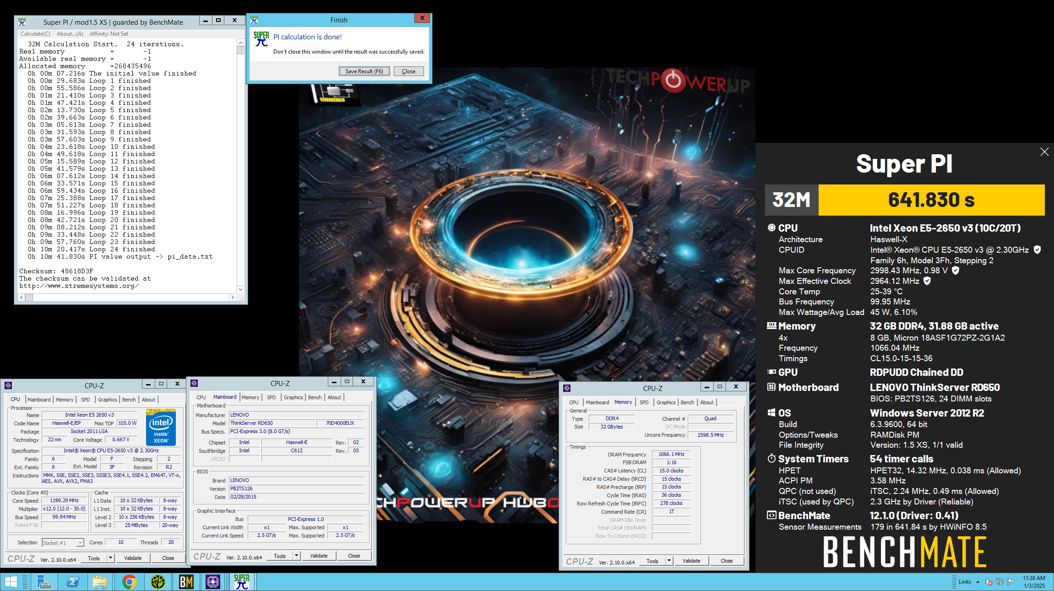The width and height of the screenshot is (1054, 591).
Task: Click the Links toolbar label in the taskbar
Action: [965, 582]
